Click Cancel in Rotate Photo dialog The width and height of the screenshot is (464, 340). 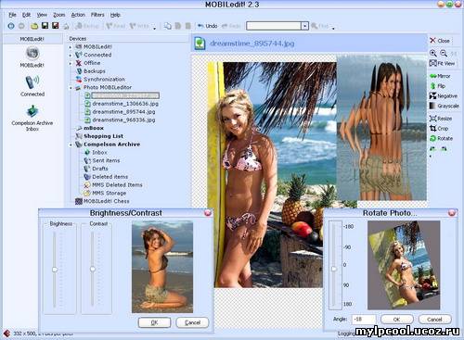(x=434, y=320)
